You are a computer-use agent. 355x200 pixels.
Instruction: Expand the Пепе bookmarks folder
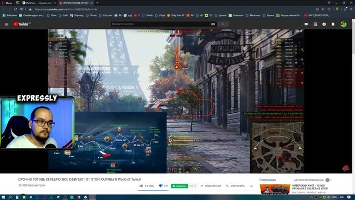pos(52,16)
